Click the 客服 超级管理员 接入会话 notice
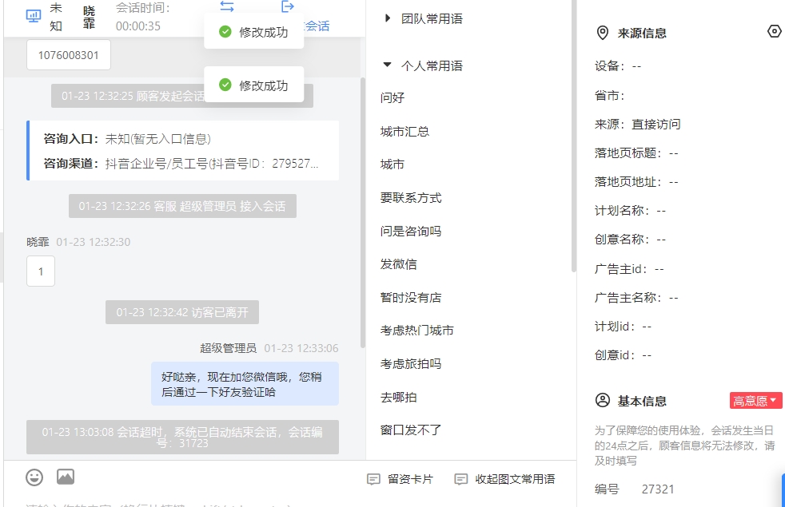Viewport: 785px width, 507px height. pyautogui.click(x=182, y=206)
